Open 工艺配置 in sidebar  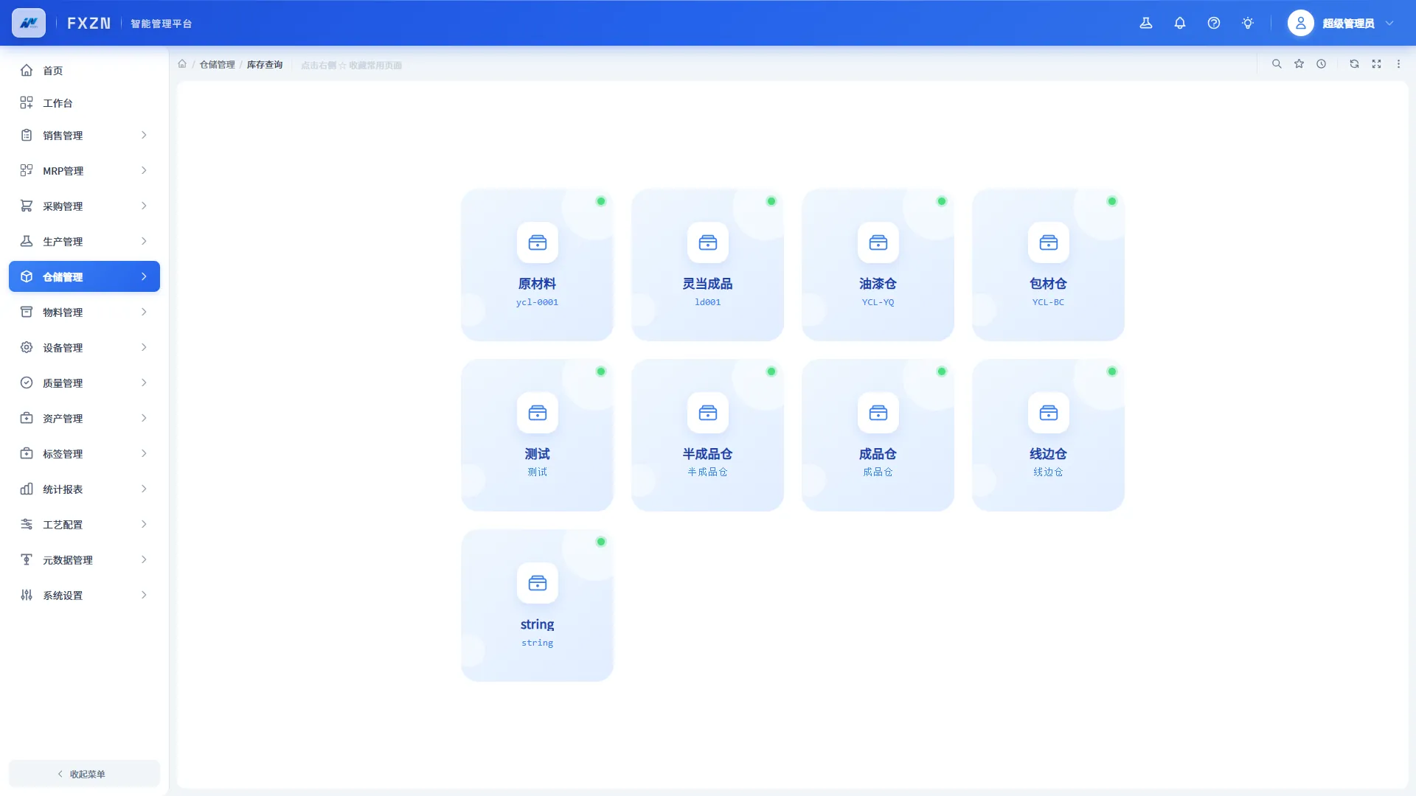(84, 524)
